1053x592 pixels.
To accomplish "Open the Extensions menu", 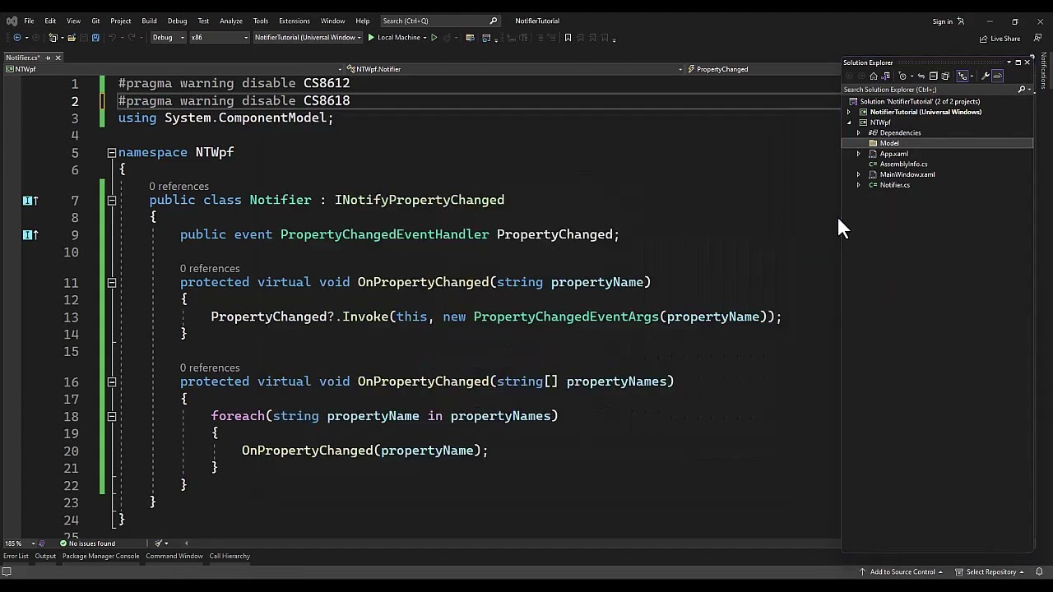I will pyautogui.click(x=294, y=21).
